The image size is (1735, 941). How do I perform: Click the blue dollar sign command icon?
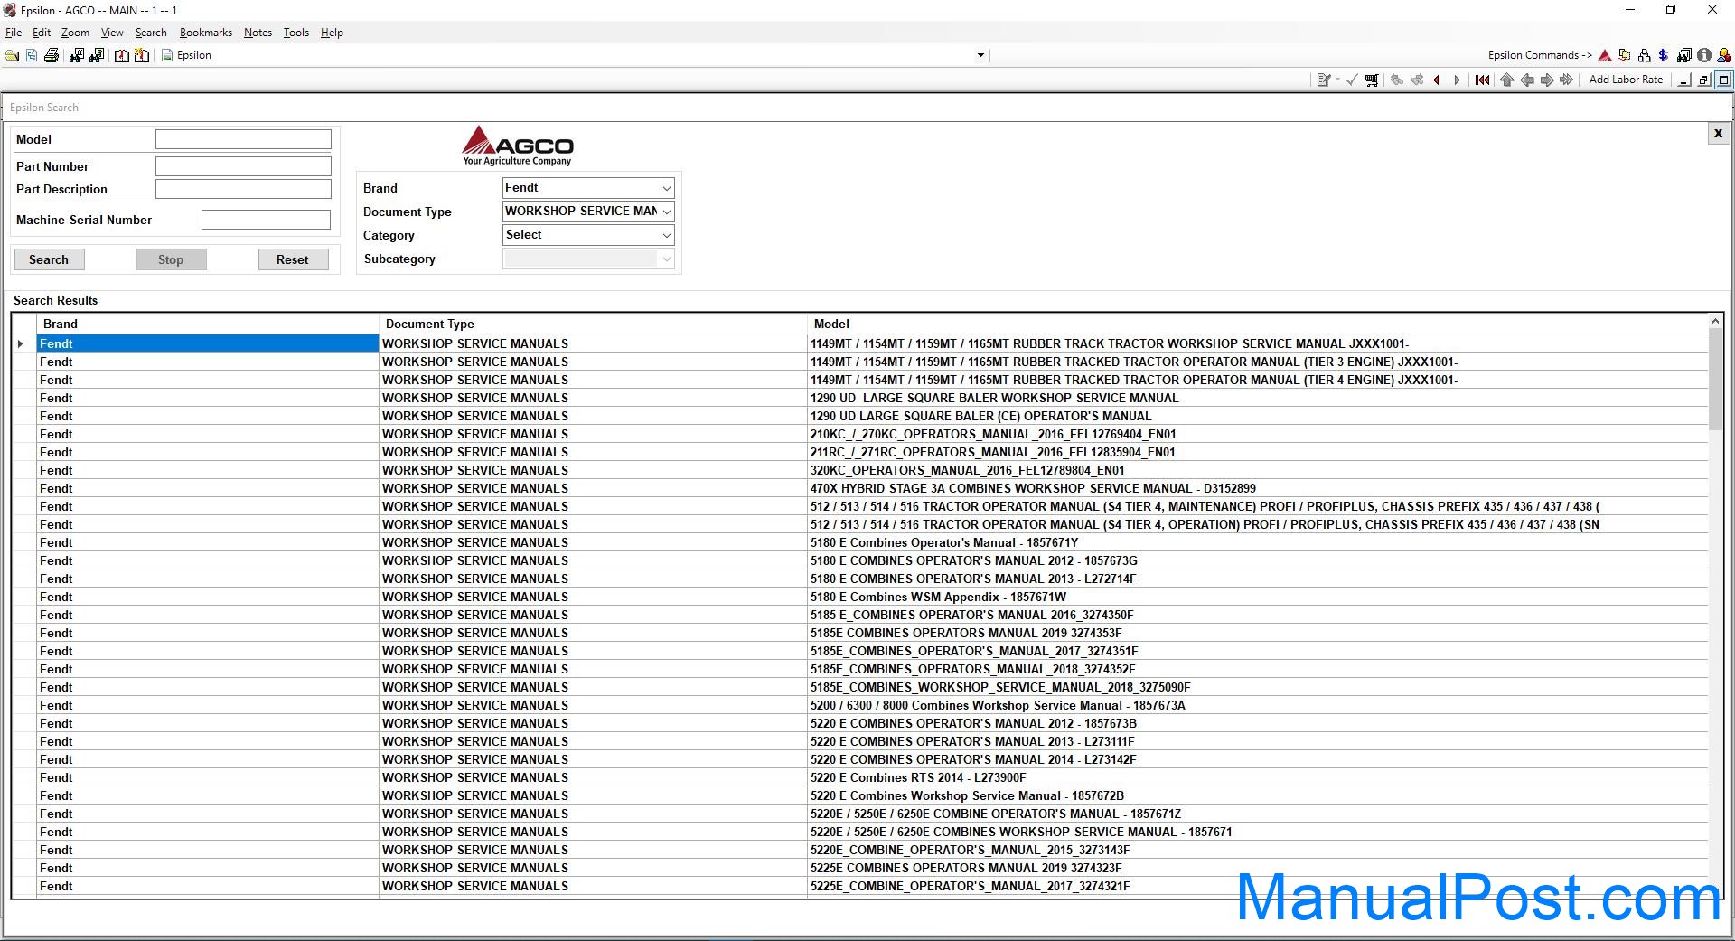coord(1663,55)
